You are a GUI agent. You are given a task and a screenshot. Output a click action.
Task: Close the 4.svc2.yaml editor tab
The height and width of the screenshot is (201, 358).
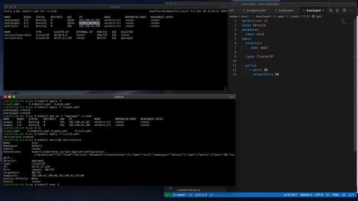(x=323, y=11)
